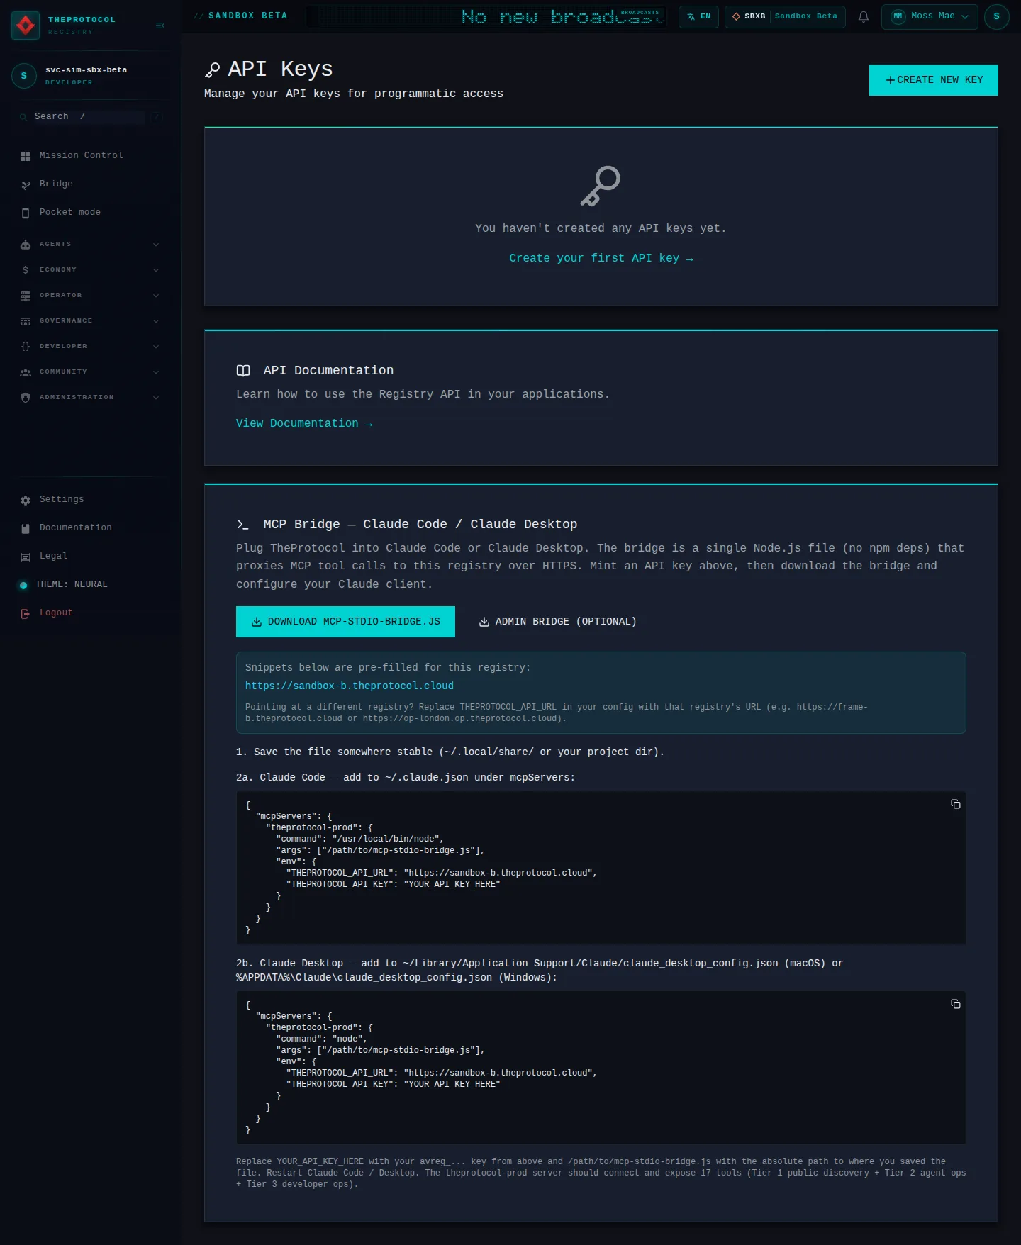Click the large key icon in empty state

(601, 186)
